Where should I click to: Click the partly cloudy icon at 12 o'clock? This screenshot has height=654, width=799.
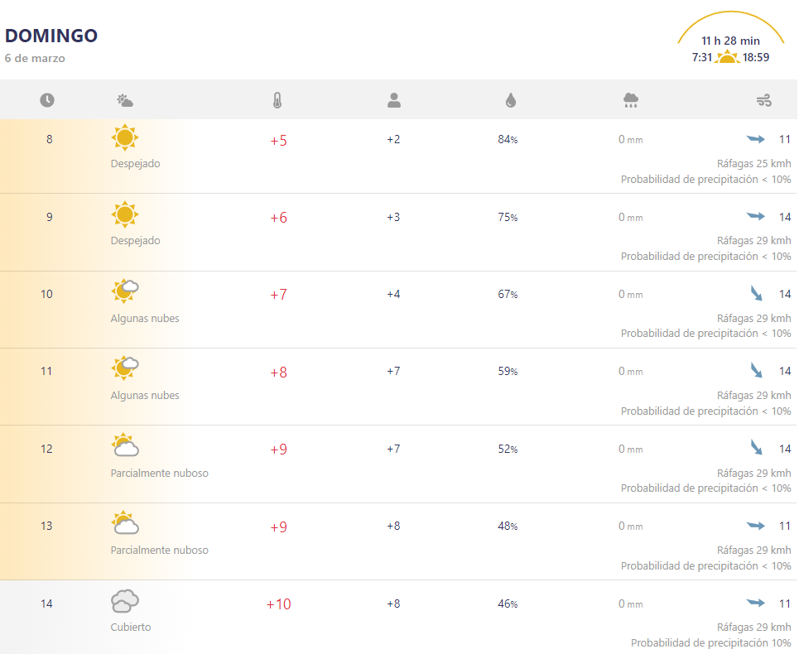pyautogui.click(x=125, y=446)
